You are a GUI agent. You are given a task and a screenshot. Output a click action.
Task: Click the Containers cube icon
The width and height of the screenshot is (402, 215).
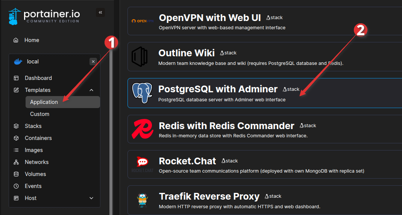[16, 138]
